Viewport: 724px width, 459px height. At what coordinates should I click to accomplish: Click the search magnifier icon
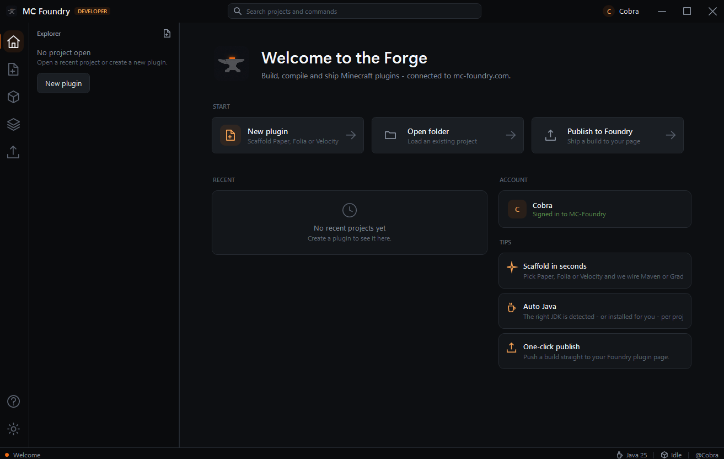(x=238, y=11)
